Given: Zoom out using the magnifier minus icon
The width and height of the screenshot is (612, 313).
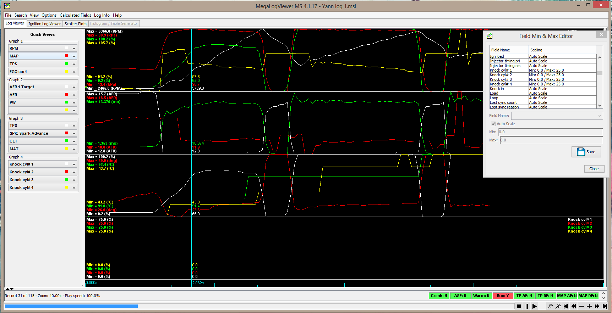Looking at the screenshot, I should coord(550,306).
